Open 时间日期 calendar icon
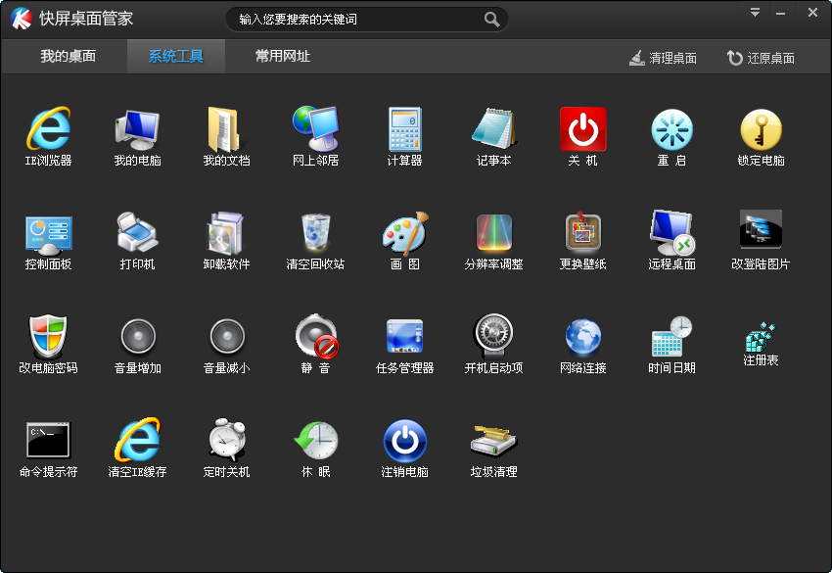 [671, 337]
